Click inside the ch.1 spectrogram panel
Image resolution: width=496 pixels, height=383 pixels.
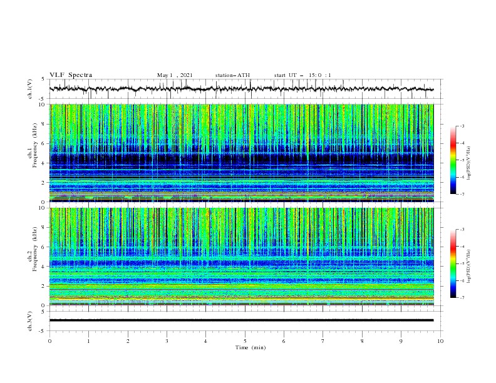(241, 153)
